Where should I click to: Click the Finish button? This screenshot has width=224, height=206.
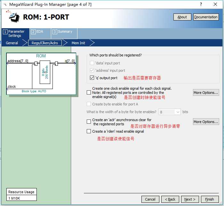[x=210, y=199]
